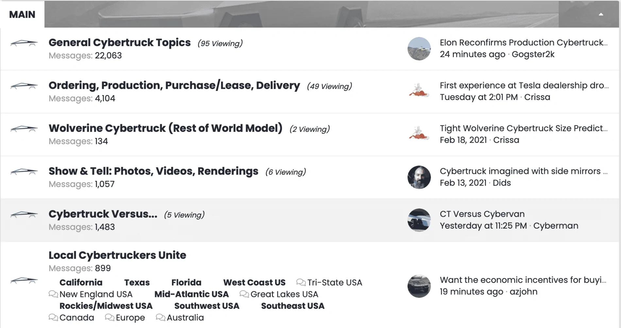621x328 pixels.
Task: Select the California subforum
Action: pos(81,283)
